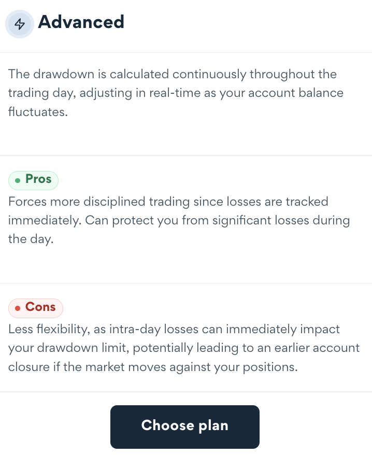The image size is (372, 455).
Task: Click the word 'fluctuates' in the description
Action: (37, 112)
